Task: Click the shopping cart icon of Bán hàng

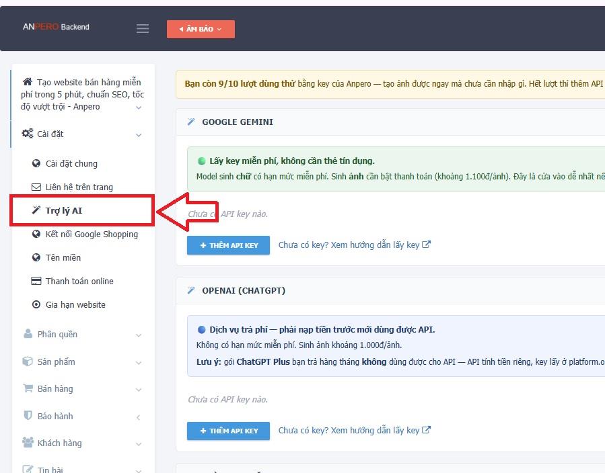Action: click(28, 388)
